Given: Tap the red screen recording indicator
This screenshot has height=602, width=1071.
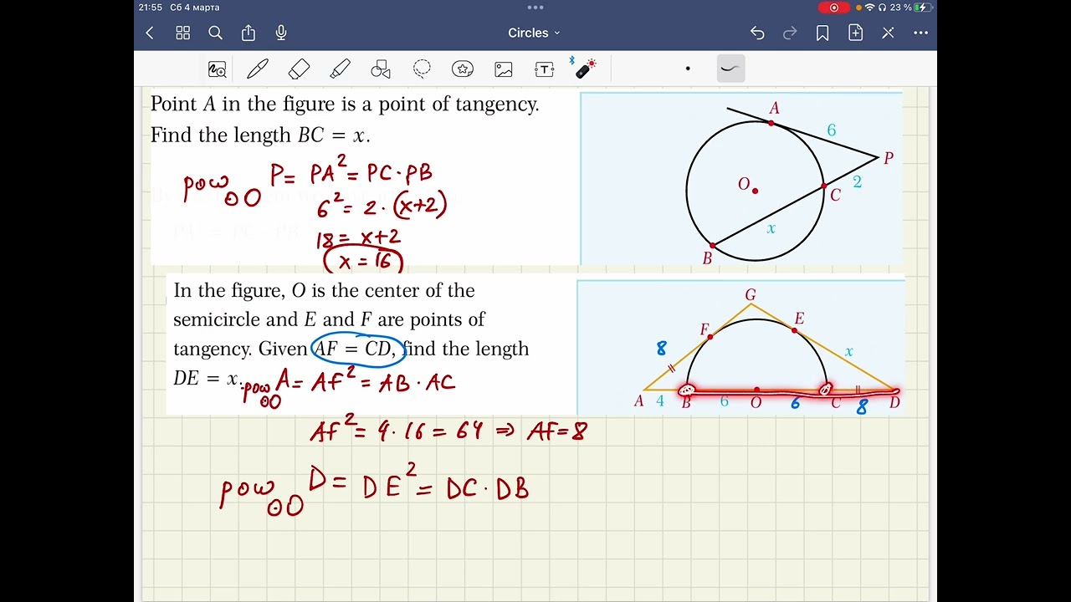Looking at the screenshot, I should pos(833,8).
